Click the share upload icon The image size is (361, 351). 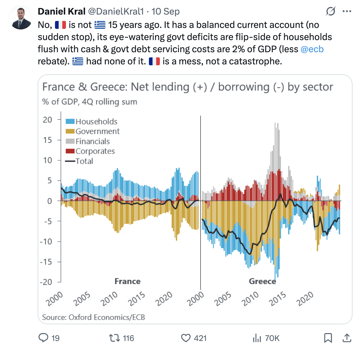coord(347,338)
